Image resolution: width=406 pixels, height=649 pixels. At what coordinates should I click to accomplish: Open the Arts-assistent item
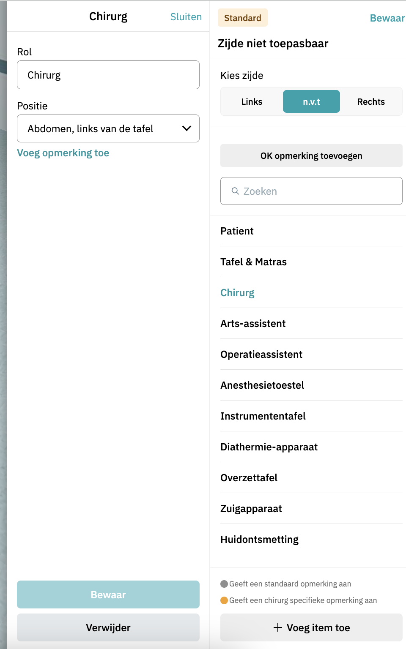(x=253, y=324)
